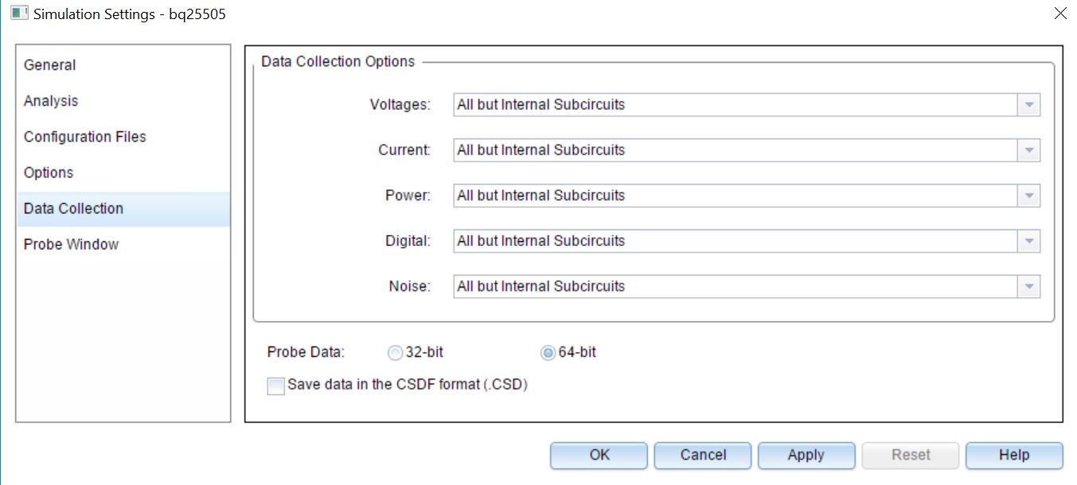Open the Probe Window settings
This screenshot has height=485, width=1077.
pyautogui.click(x=71, y=244)
